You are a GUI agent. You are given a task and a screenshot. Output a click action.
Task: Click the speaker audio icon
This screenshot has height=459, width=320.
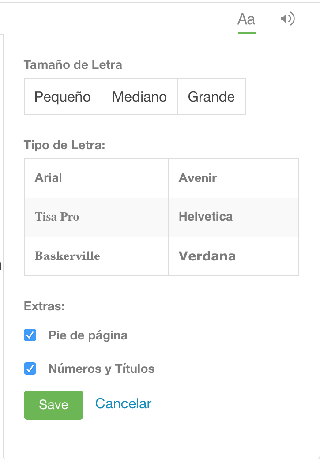(287, 19)
